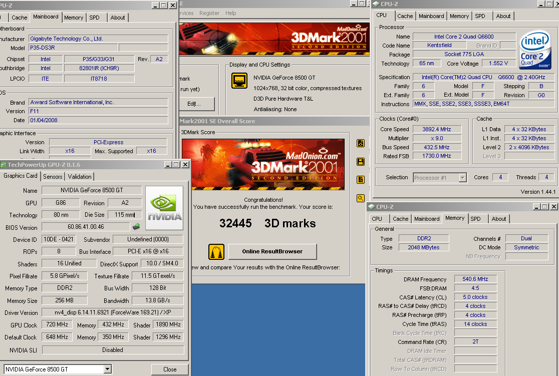This screenshot has height=376, width=559.
Task: Select the Graphics Card tab in GPU-Z
Action: click(21, 176)
